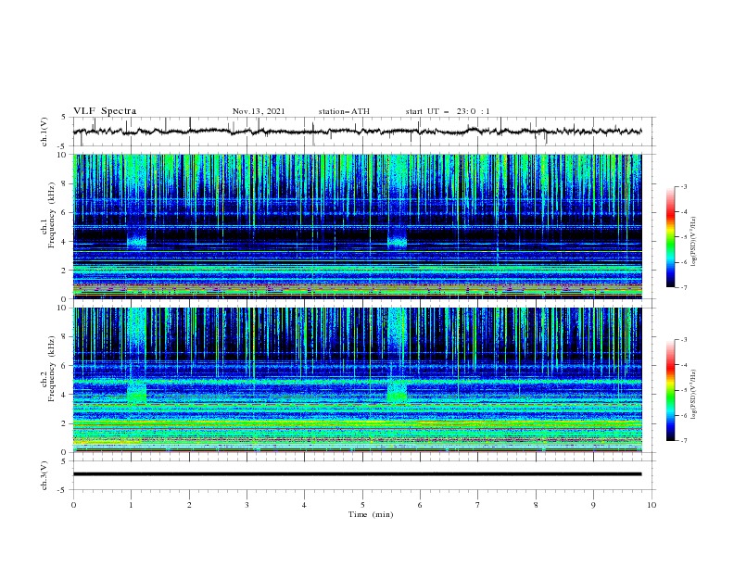This screenshot has height=567, width=734.
Task: Select the ch.1 "Frequency (kHz)" axis label
Action: coord(52,216)
